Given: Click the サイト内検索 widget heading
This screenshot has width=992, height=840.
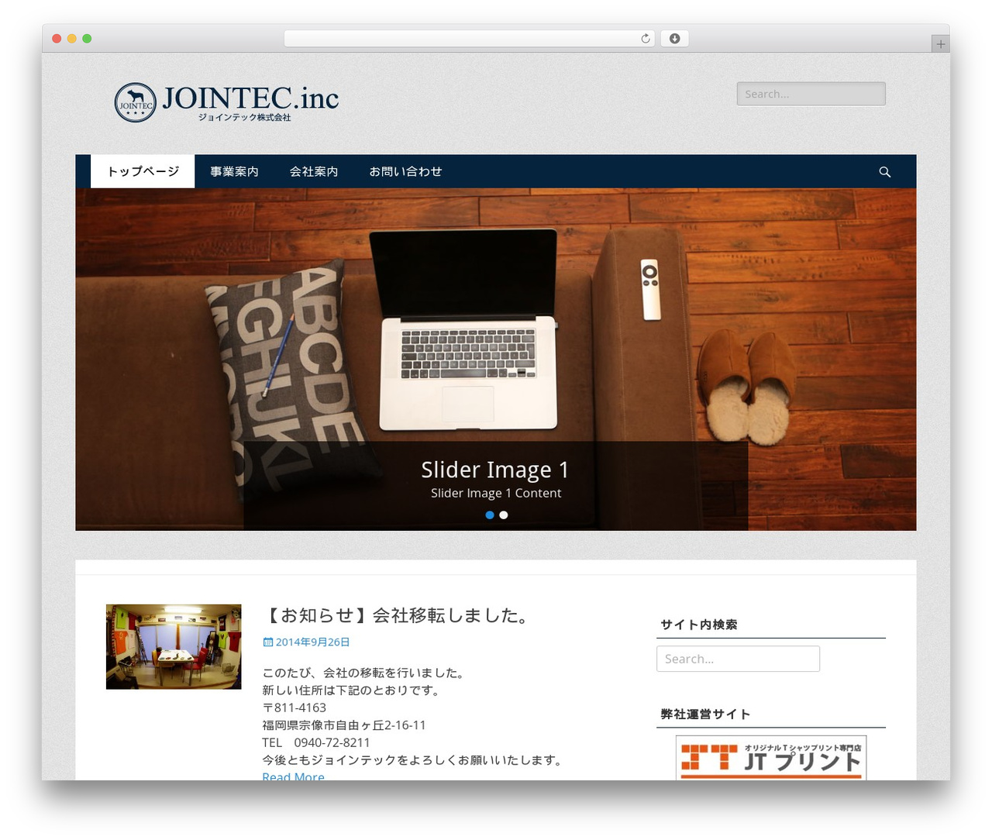Looking at the screenshot, I should pos(699,625).
